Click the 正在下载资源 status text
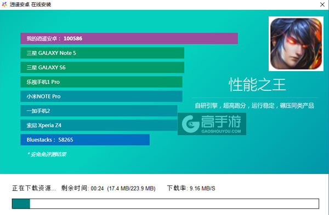The height and width of the screenshot is (215, 329). pos(34,188)
